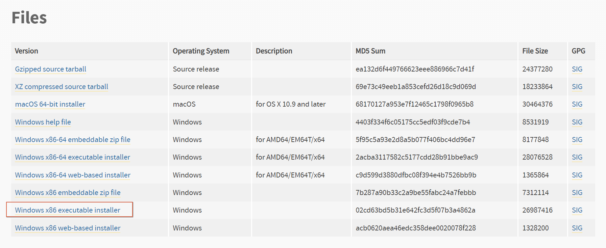Select MD5 sum 69e73c49eeb1a853cefd26d18c9d069d
Screen dimensions: 606x248
coord(416,87)
